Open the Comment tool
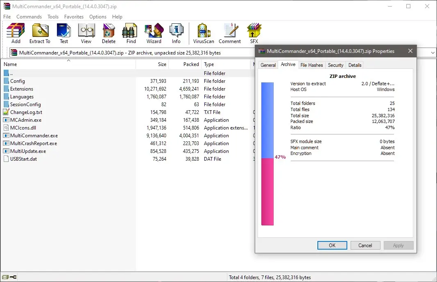Screen dimensions: 437x282 [x=230, y=34]
